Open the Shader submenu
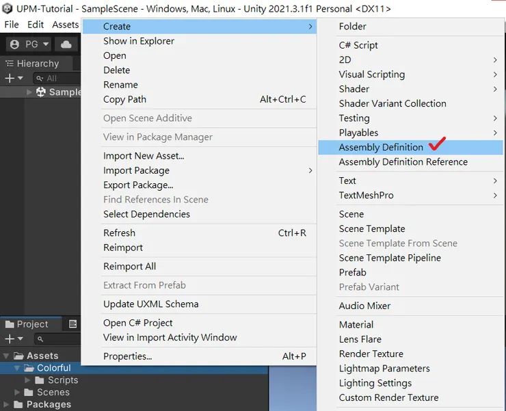 410,89
